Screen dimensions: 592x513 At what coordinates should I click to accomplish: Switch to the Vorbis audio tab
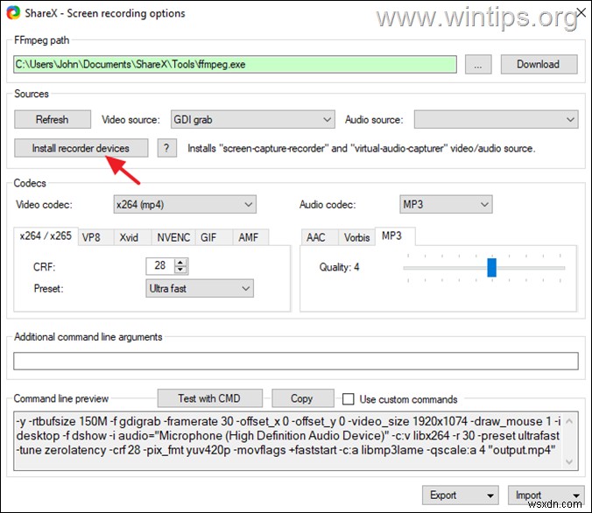point(356,237)
